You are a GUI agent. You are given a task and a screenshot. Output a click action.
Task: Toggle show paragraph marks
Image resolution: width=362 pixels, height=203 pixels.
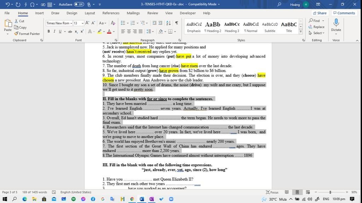click(177, 23)
